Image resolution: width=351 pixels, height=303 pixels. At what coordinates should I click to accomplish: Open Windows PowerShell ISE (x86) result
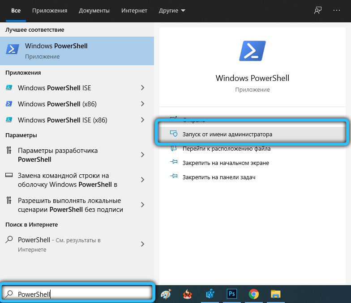coord(77,120)
